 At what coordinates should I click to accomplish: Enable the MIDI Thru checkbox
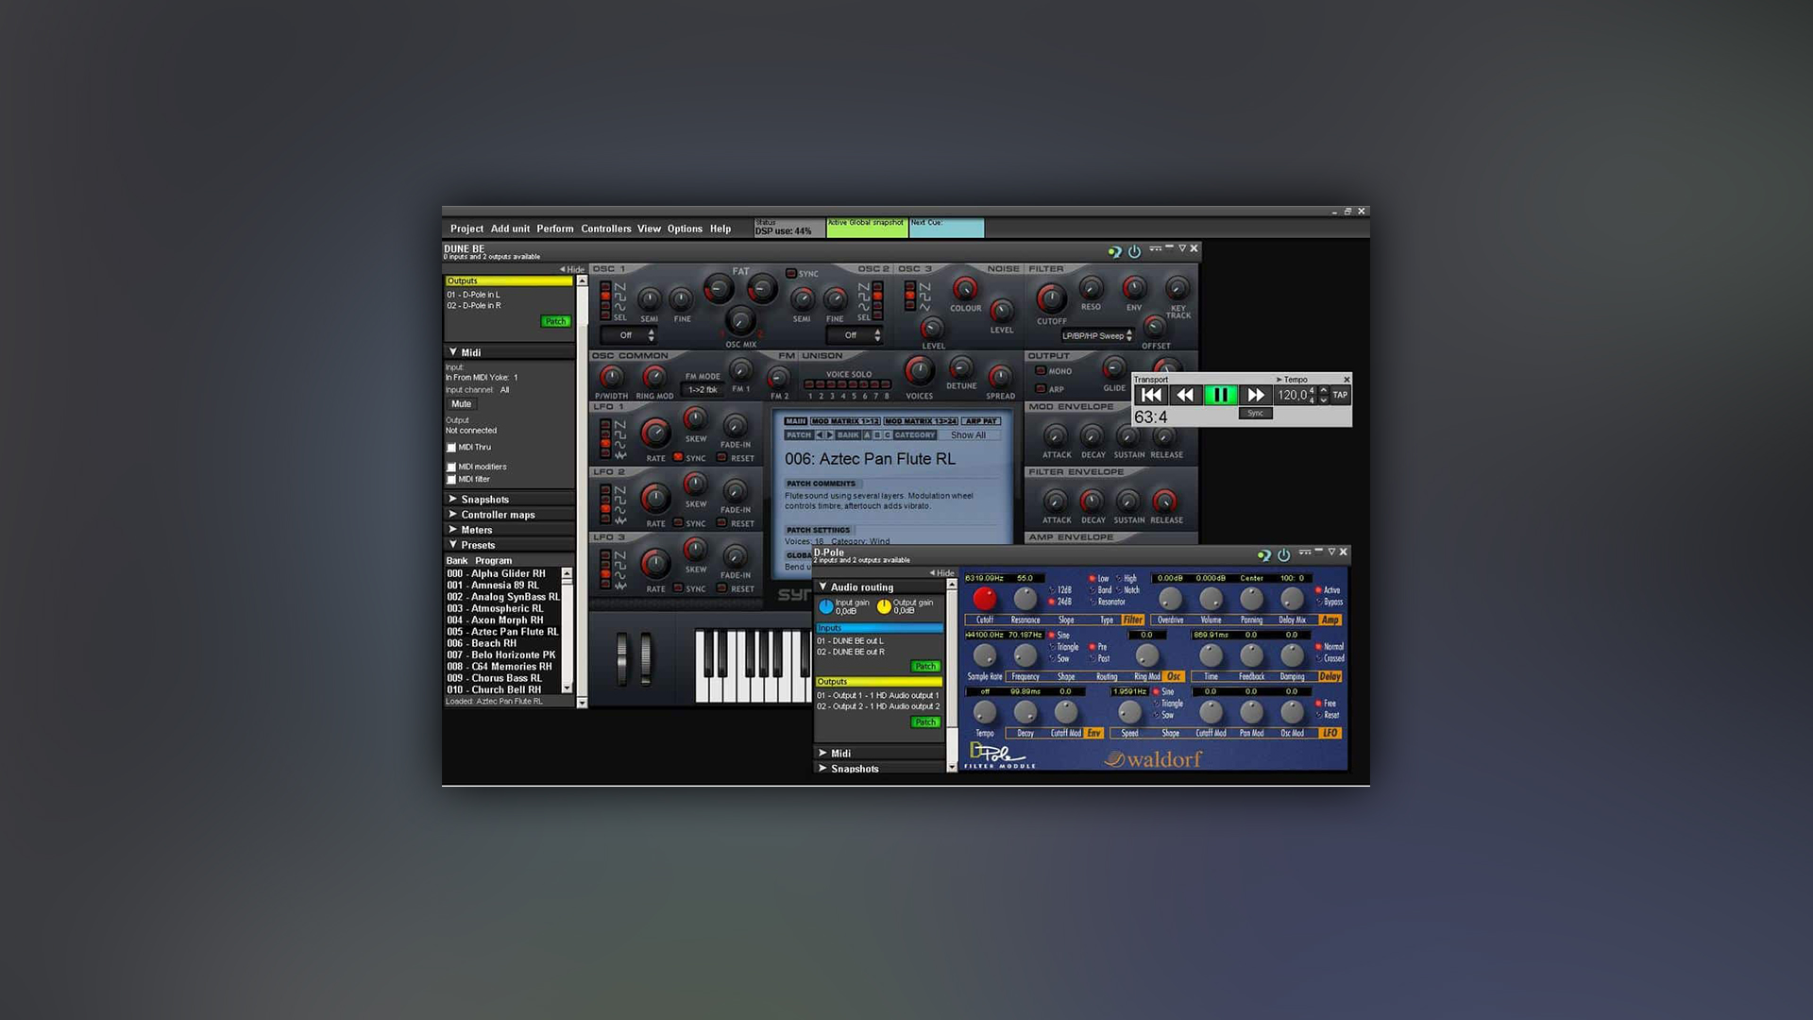coord(451,448)
